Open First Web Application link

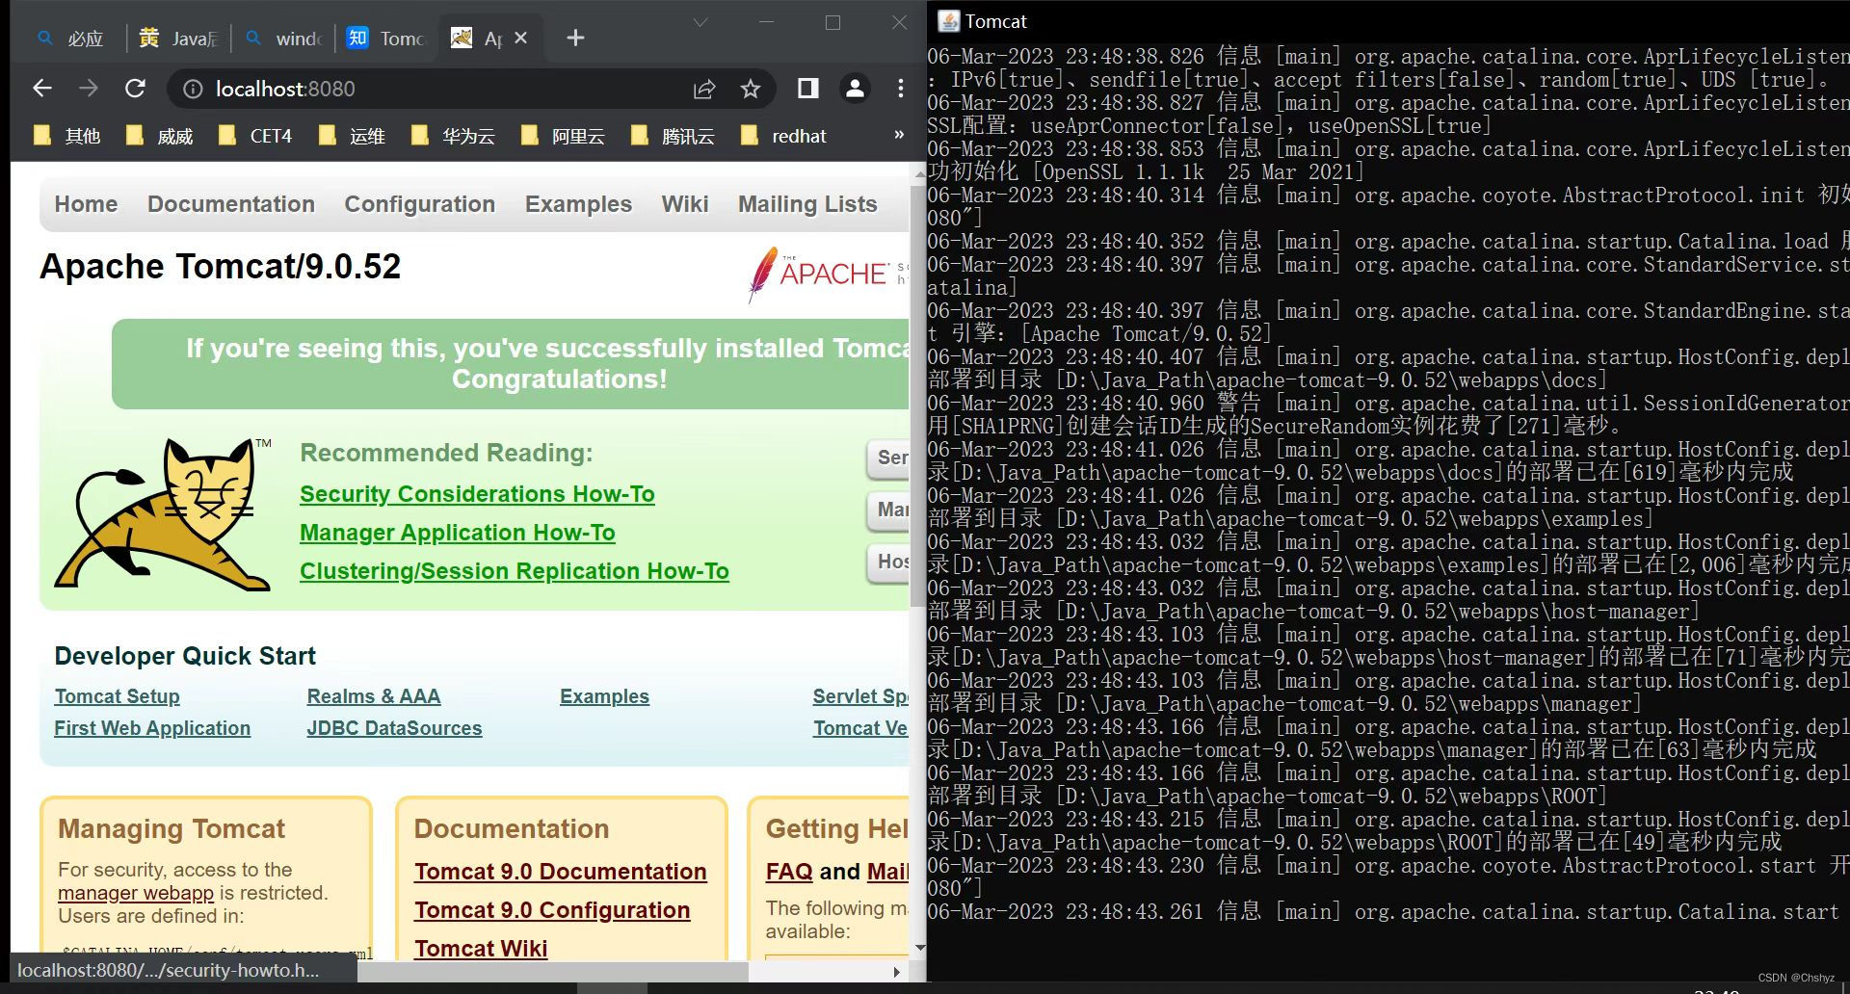[x=152, y=728]
